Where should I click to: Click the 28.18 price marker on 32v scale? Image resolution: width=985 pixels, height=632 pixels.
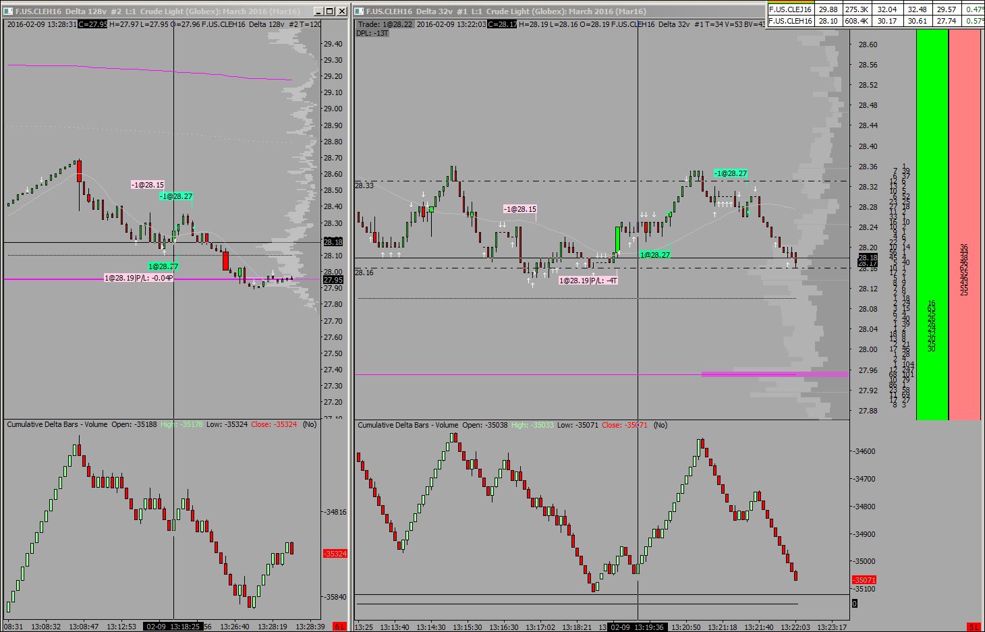(868, 258)
